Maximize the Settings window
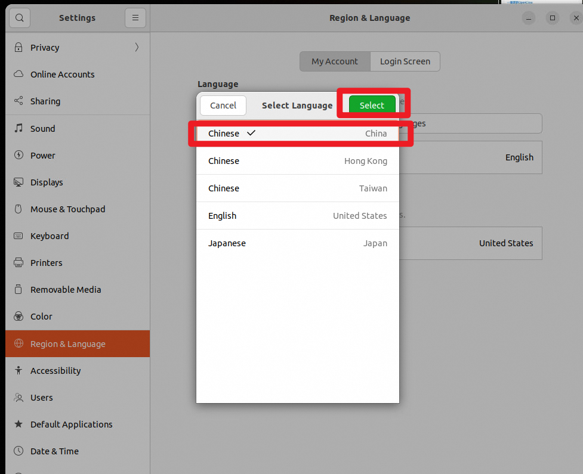583x474 pixels. pos(553,18)
